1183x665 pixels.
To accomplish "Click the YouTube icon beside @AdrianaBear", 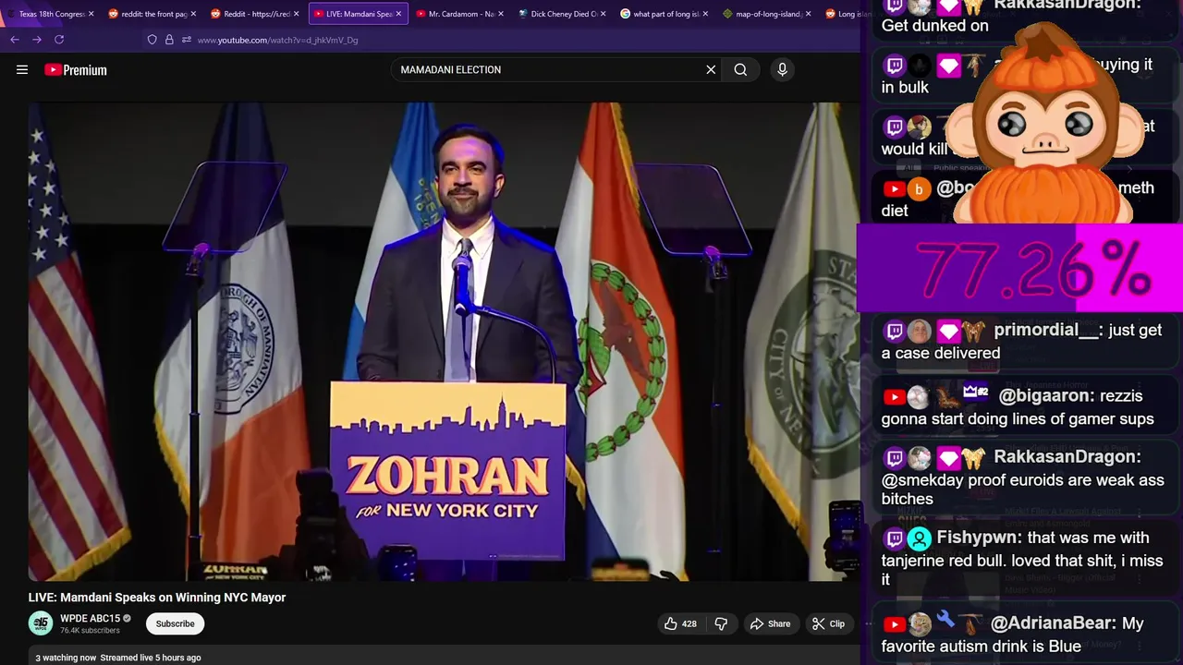I will tap(894, 624).
